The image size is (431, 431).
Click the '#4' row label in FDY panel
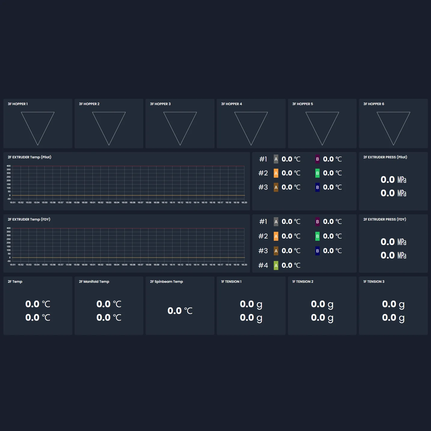pos(263,265)
